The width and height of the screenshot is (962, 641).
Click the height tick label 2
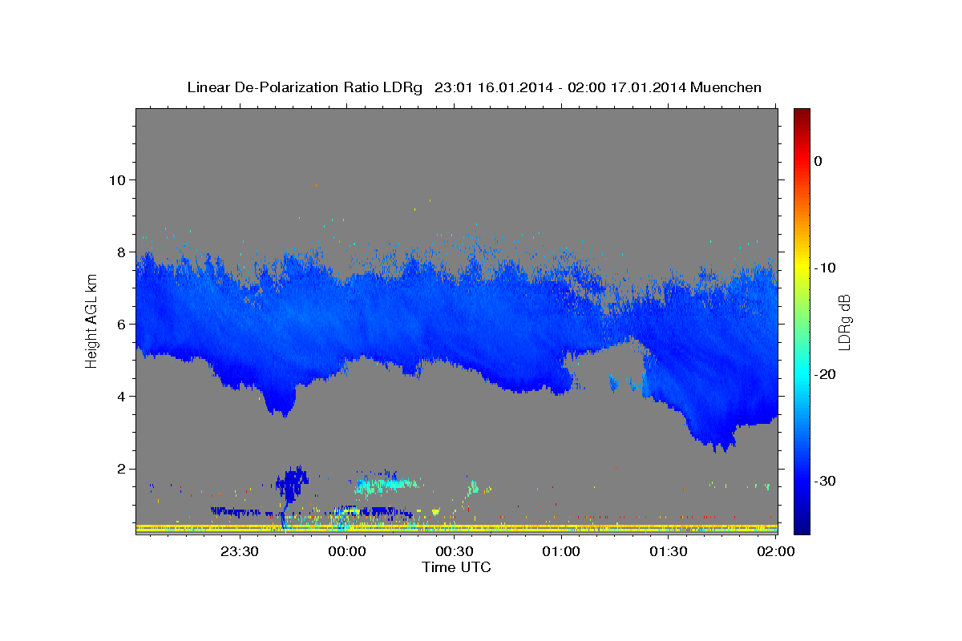coord(121,468)
